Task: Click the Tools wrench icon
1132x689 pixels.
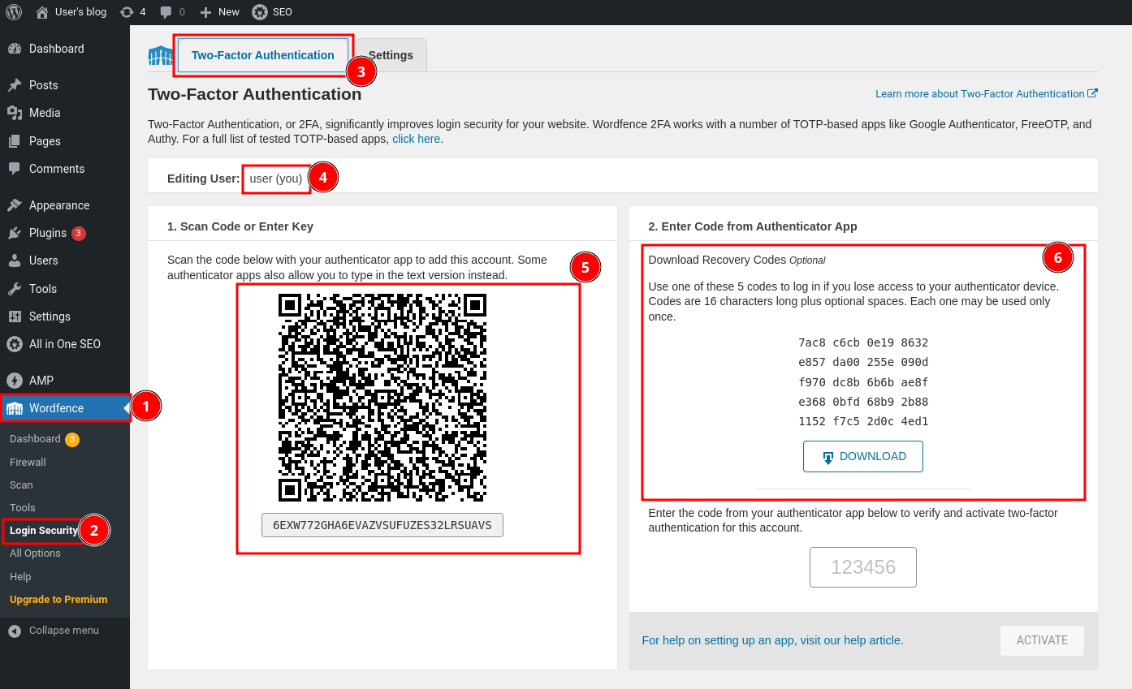Action: (15, 289)
